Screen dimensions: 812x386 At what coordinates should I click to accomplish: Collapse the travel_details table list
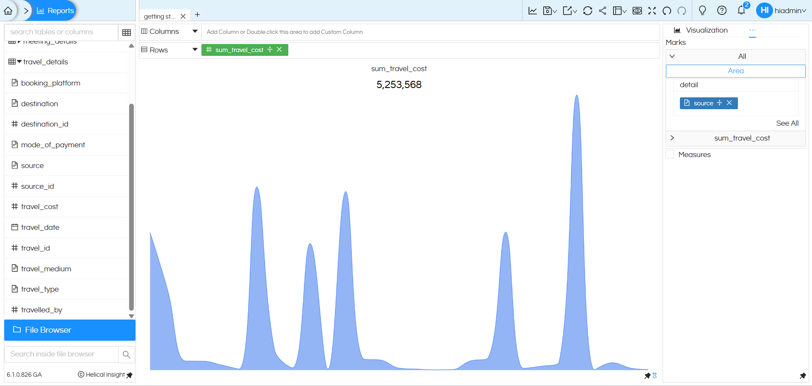tap(19, 61)
